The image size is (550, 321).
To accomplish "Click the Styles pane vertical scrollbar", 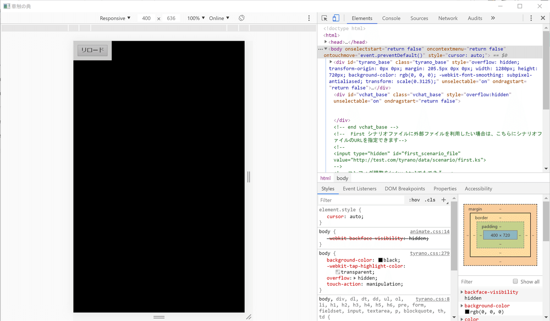I will tap(454, 235).
